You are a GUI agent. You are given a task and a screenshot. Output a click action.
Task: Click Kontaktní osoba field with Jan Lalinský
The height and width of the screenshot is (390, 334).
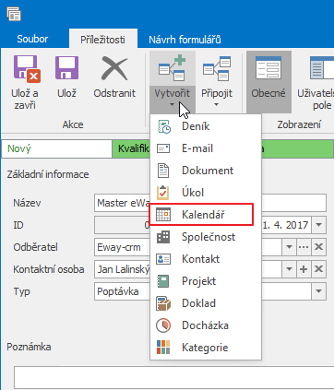coord(122,269)
